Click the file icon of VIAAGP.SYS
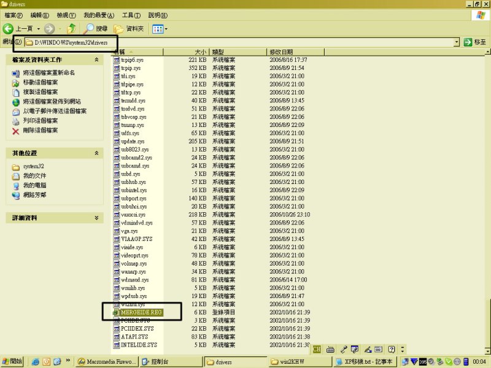Image resolution: width=491 pixels, height=368 pixels. coord(117,239)
